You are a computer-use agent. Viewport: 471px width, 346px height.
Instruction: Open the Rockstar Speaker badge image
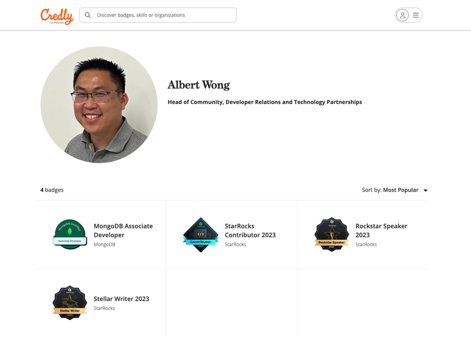[x=331, y=234]
